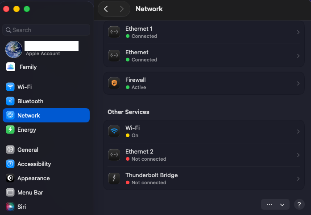The image size is (311, 215).
Task: Click into the Search field
Action: pos(46,30)
